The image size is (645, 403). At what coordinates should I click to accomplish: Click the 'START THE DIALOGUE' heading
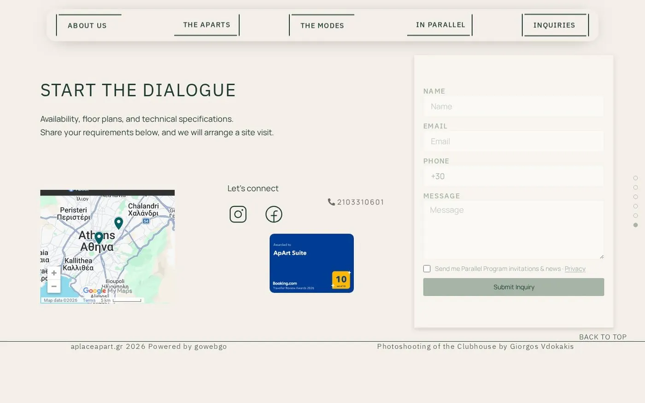tap(138, 90)
